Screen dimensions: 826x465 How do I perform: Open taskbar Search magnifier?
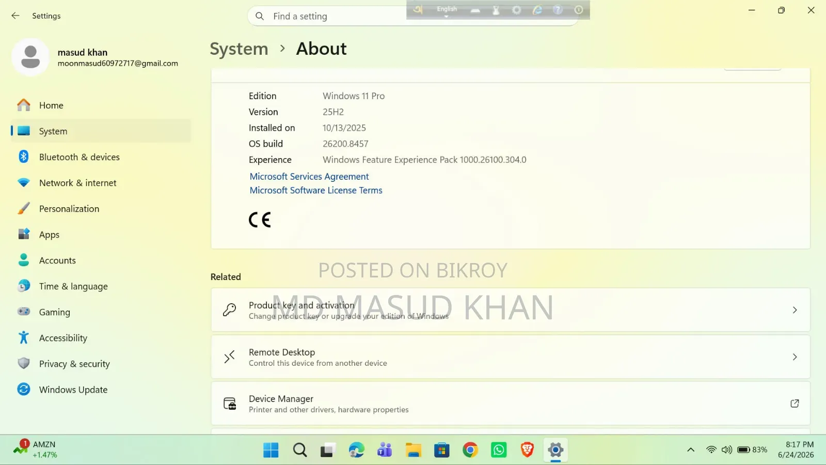tap(299, 451)
